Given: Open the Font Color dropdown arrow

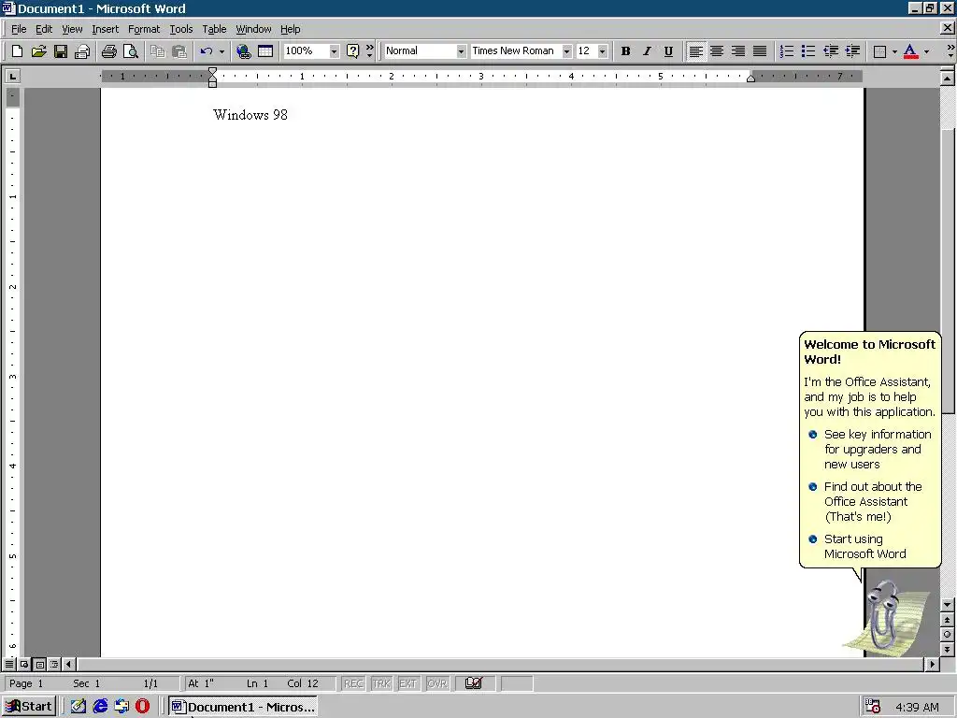Looking at the screenshot, I should (x=926, y=51).
